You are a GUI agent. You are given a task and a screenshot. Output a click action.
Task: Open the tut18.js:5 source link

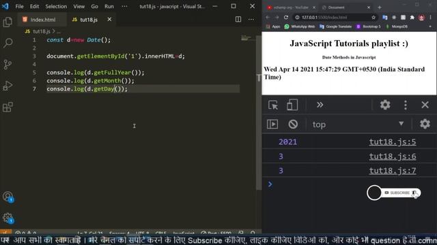pyautogui.click(x=393, y=142)
